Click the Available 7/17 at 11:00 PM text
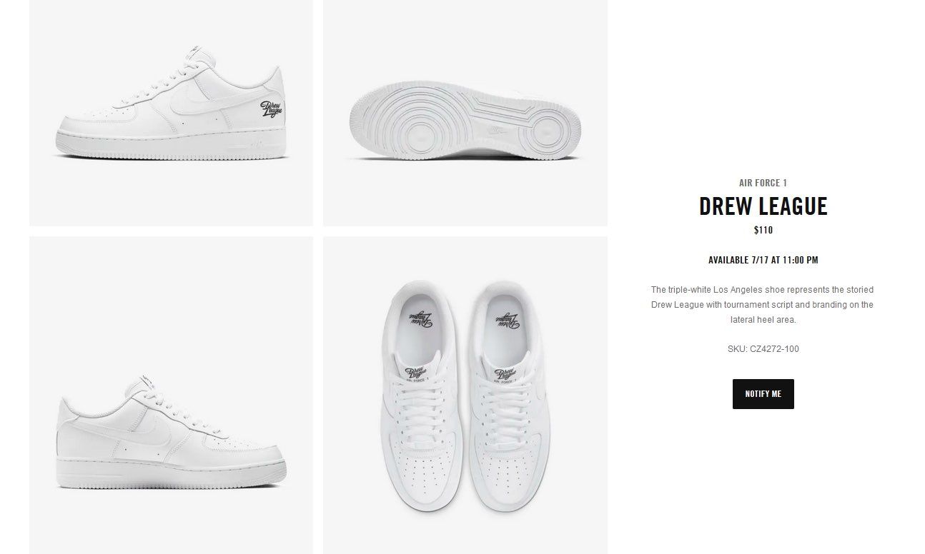The height and width of the screenshot is (554, 925). pos(763,260)
